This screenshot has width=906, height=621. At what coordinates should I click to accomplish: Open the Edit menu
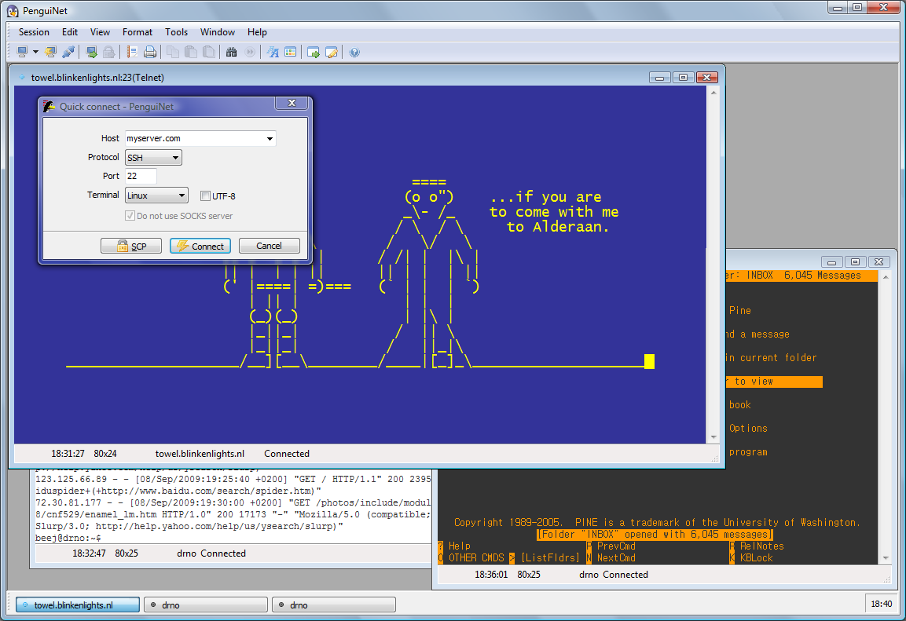[70, 31]
